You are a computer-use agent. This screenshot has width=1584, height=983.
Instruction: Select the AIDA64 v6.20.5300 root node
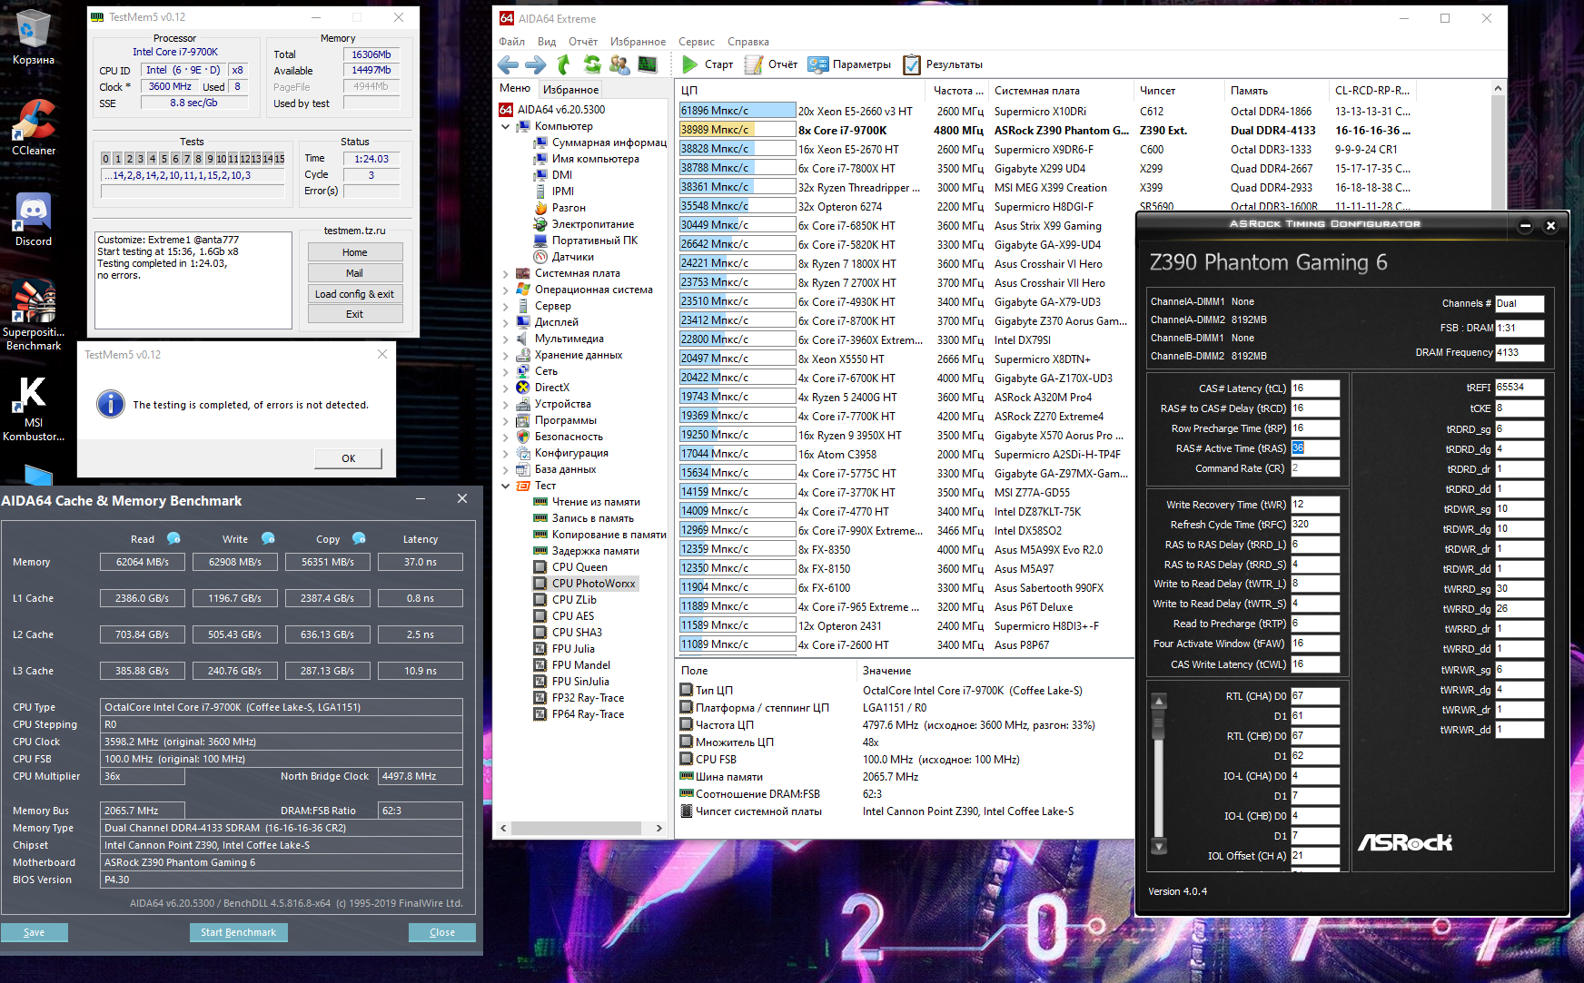pos(552,110)
